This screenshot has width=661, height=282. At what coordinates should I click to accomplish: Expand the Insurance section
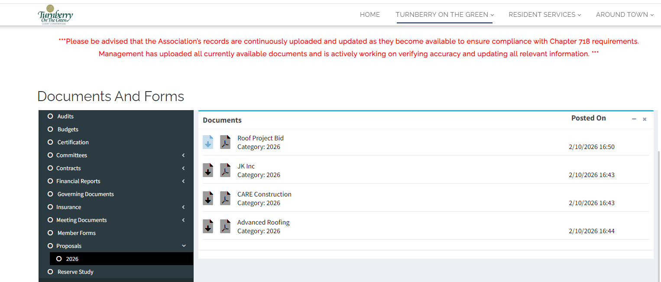(x=183, y=207)
